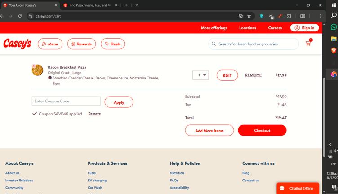This screenshot has height=194, width=338.
Task: Open Windows search in taskbar
Action: [x=334, y=15]
